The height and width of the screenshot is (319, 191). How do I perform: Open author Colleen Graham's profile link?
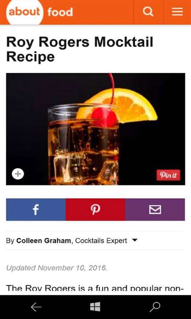click(x=44, y=241)
